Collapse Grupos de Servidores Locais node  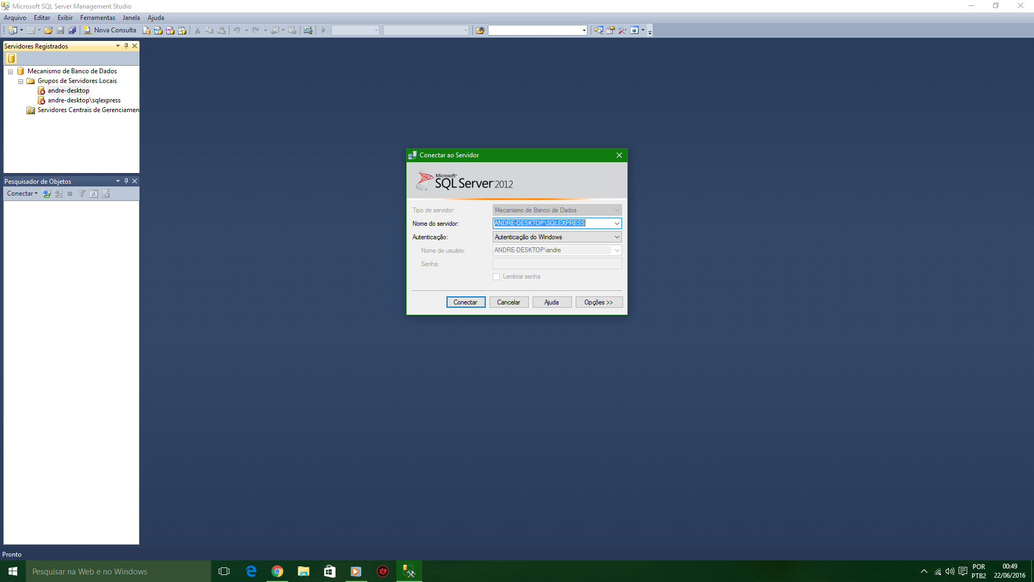click(20, 81)
